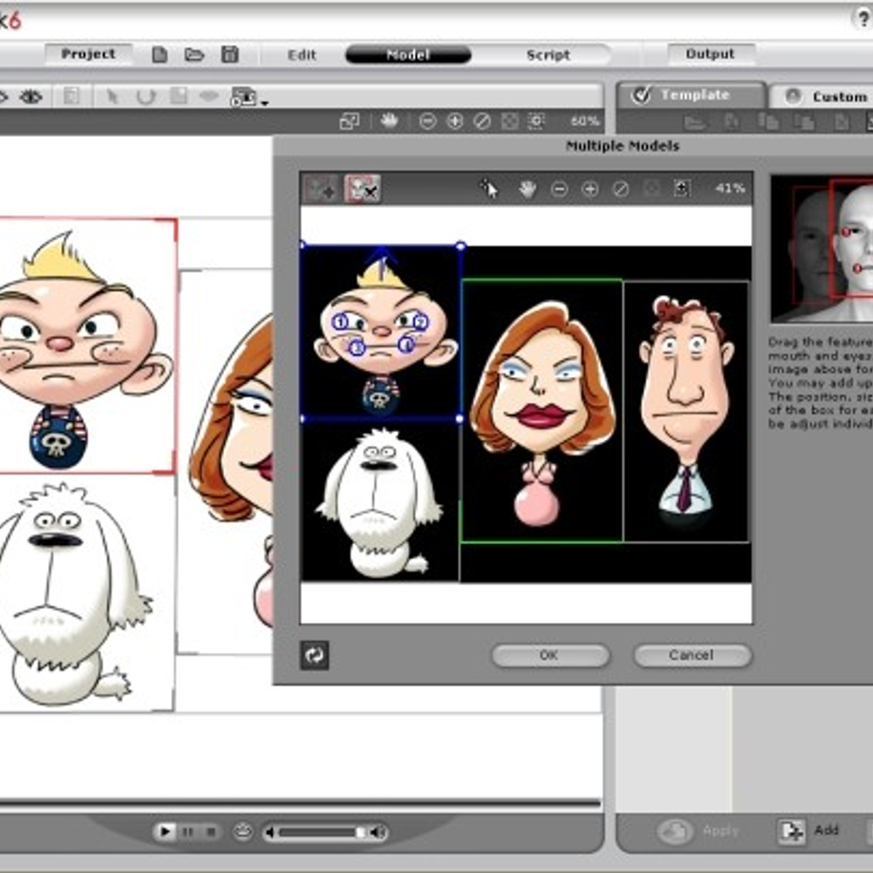Enable the Template checkmark tab option
This screenshot has width=873, height=873.
[641, 95]
